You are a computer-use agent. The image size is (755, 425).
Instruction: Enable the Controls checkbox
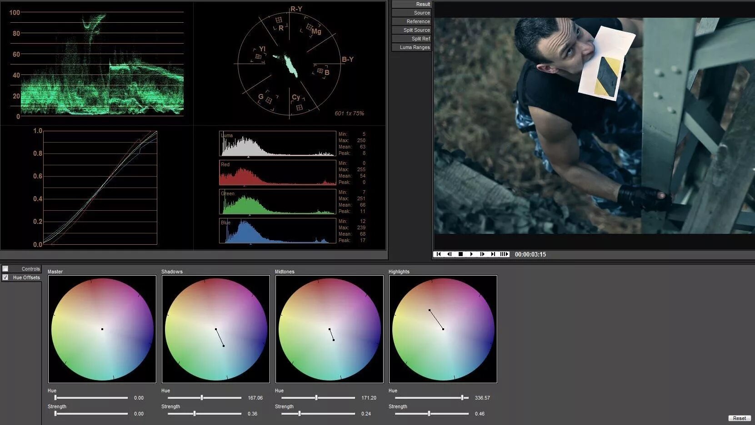point(5,268)
